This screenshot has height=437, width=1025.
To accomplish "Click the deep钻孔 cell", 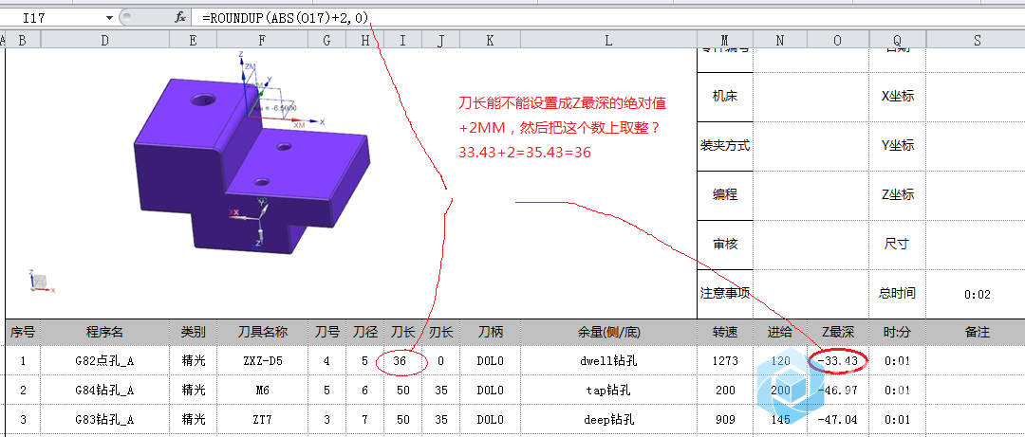I will click(608, 419).
